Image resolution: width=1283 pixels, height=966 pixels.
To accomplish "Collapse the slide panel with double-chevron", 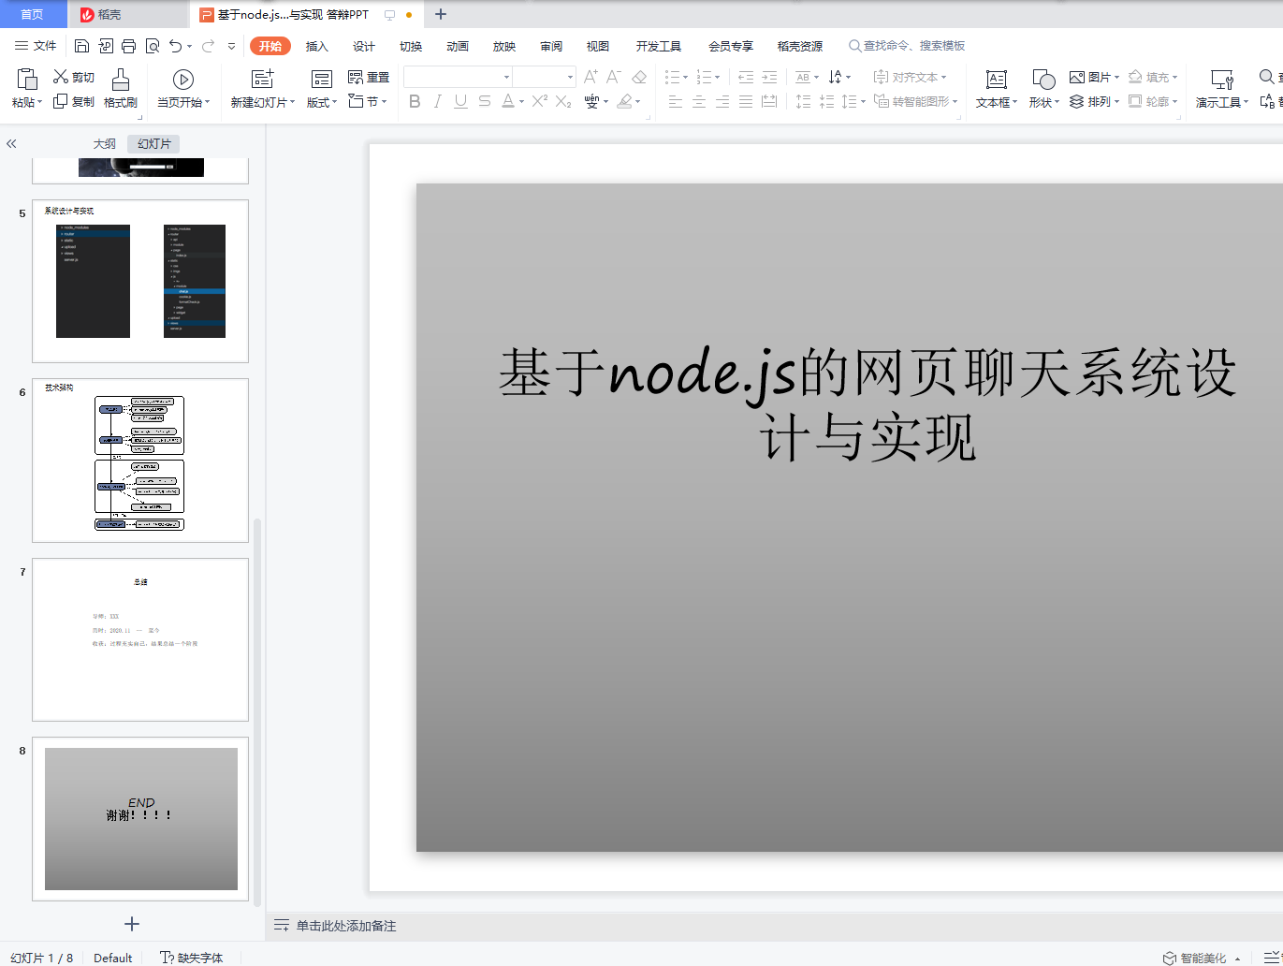I will tap(11, 144).
